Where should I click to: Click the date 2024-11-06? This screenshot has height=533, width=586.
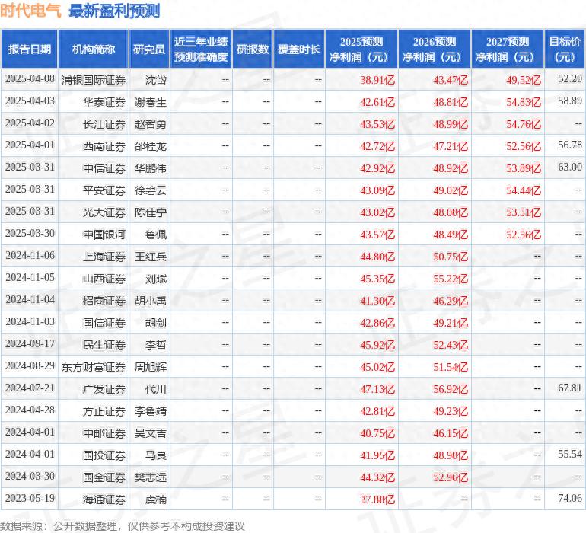click(30, 255)
